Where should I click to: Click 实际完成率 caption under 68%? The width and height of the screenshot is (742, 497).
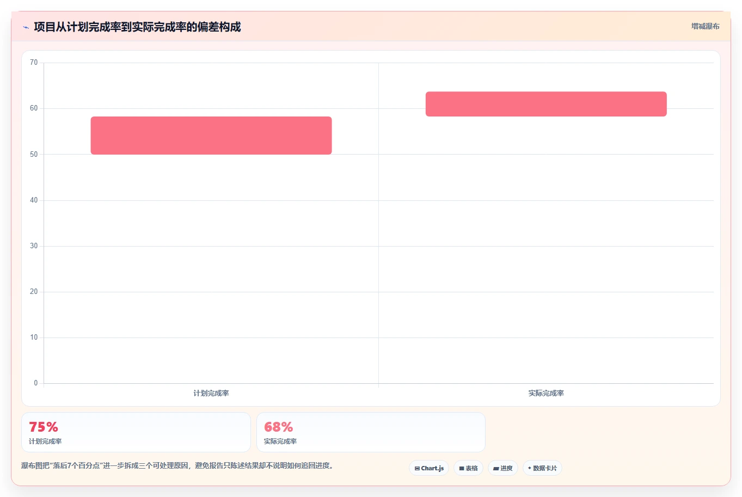[280, 441]
